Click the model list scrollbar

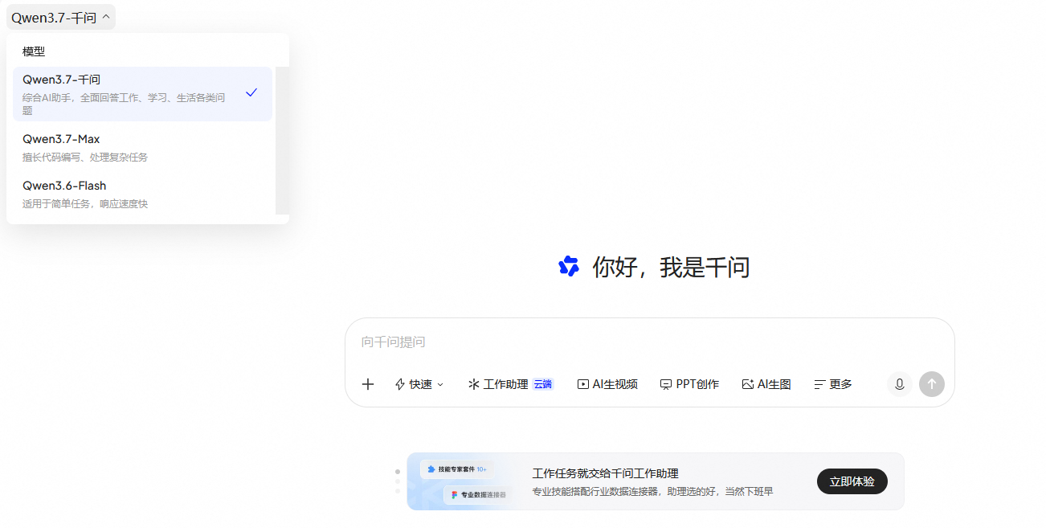point(282,140)
